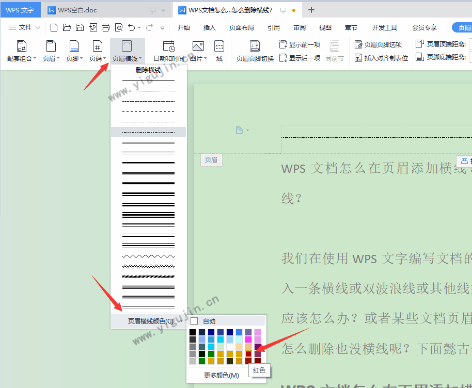Open 页眉页脚选项
This screenshot has height=388, width=472.
pos(379,44)
